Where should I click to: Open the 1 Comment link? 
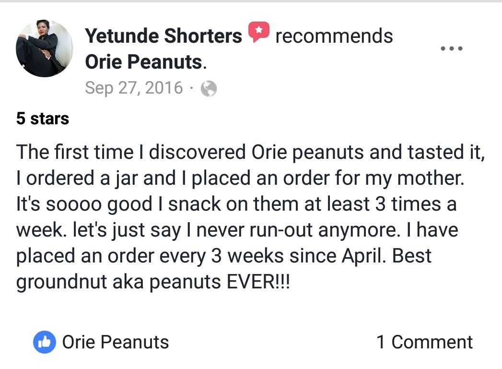coord(424,342)
